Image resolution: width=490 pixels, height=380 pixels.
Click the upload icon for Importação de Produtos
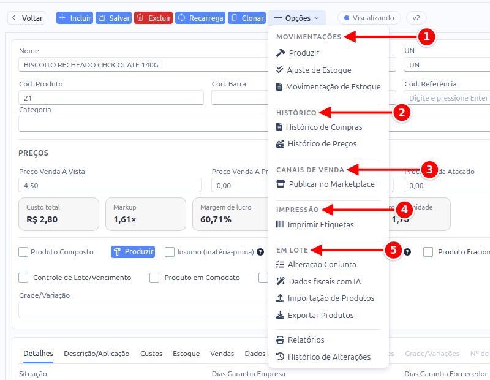pyautogui.click(x=281, y=298)
